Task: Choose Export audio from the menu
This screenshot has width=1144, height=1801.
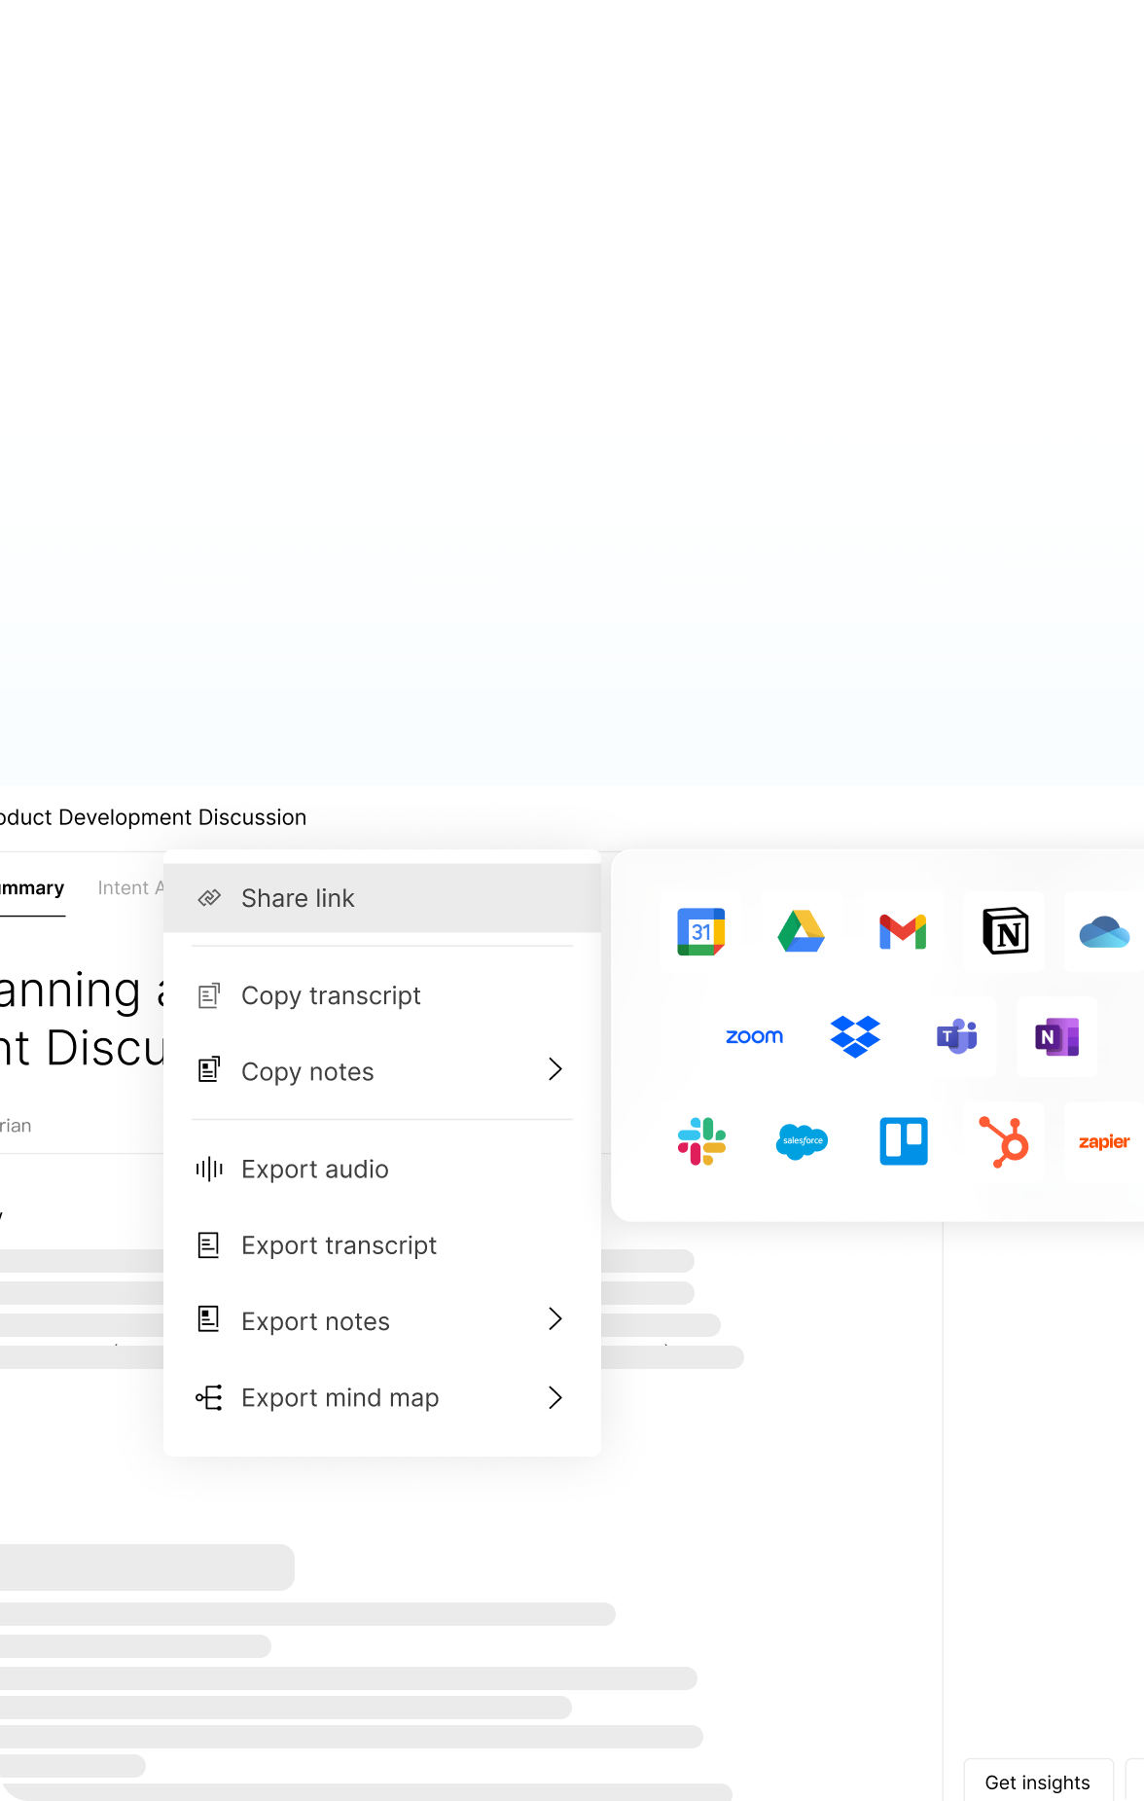Action: [x=314, y=1170]
